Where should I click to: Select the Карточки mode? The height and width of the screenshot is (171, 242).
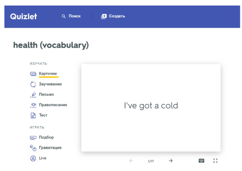coord(48,74)
